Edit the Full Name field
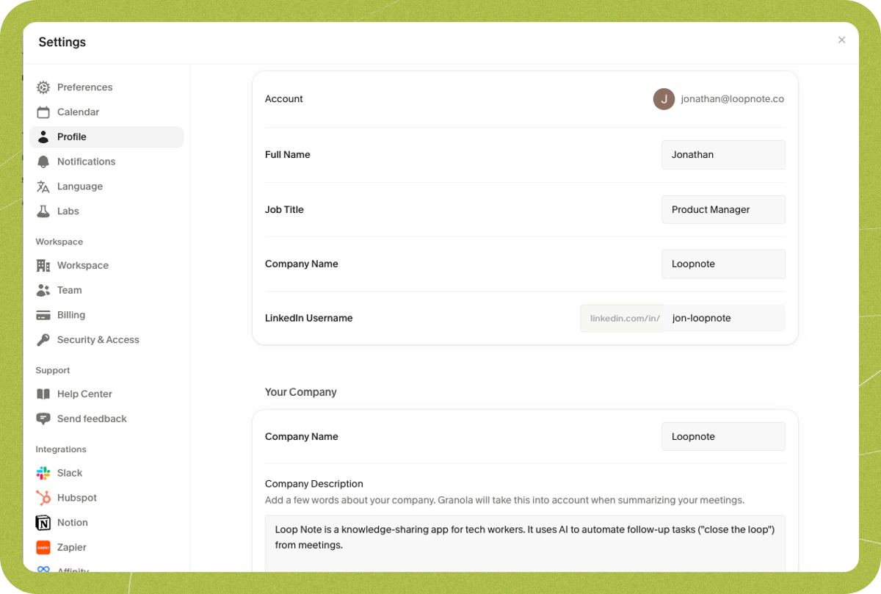Screen dimensions: 881x594 point(723,155)
